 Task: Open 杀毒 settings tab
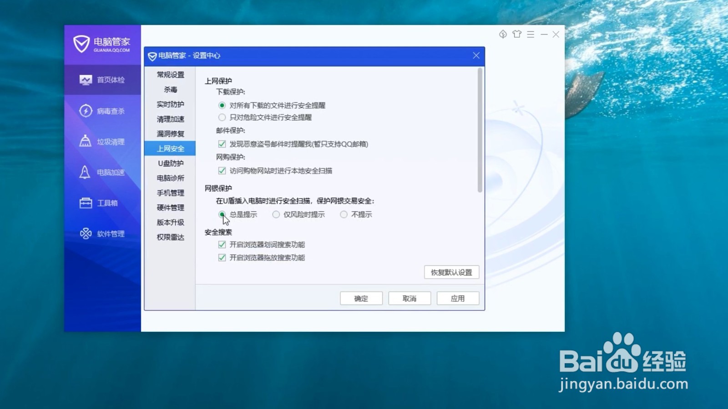tap(170, 90)
